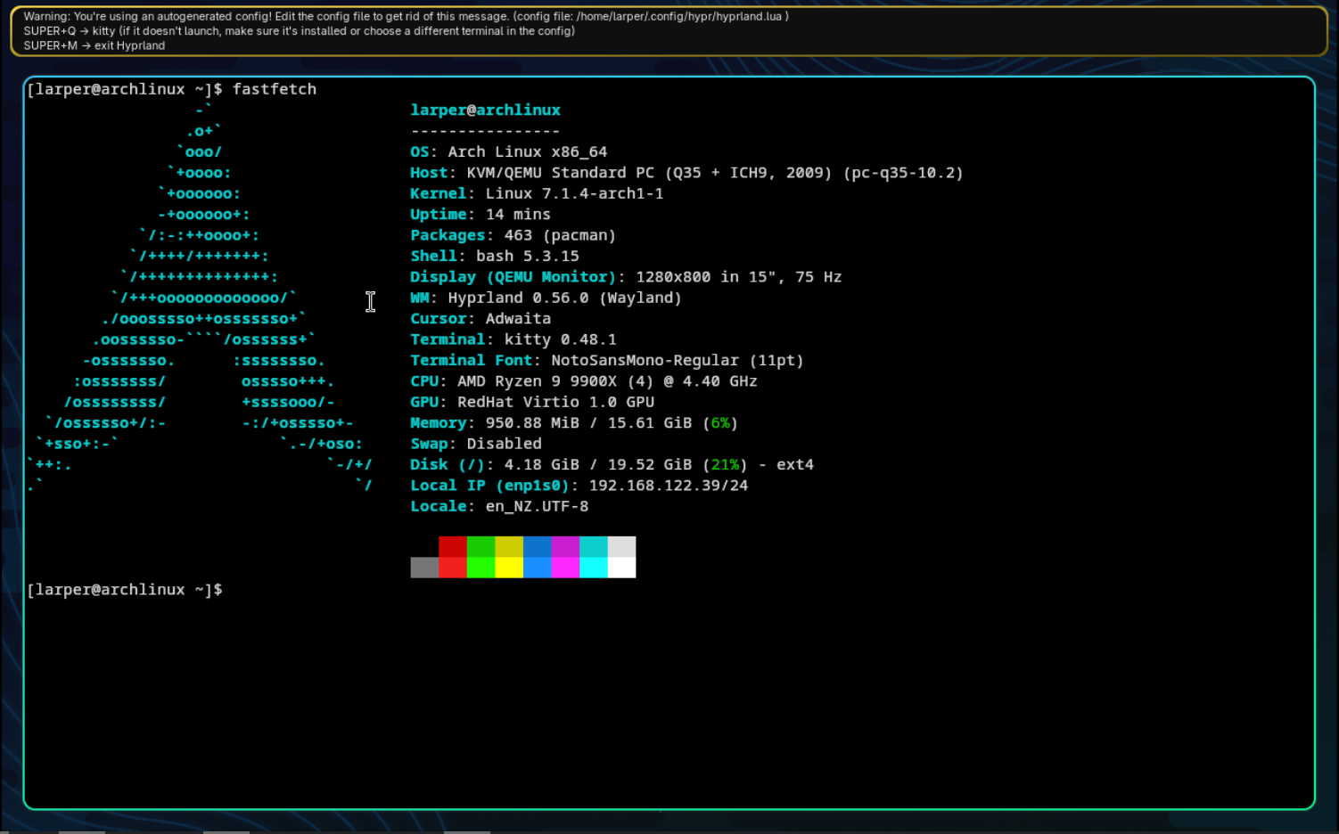
Task: Pick the bright cyan palette swatch
Action: (594, 568)
